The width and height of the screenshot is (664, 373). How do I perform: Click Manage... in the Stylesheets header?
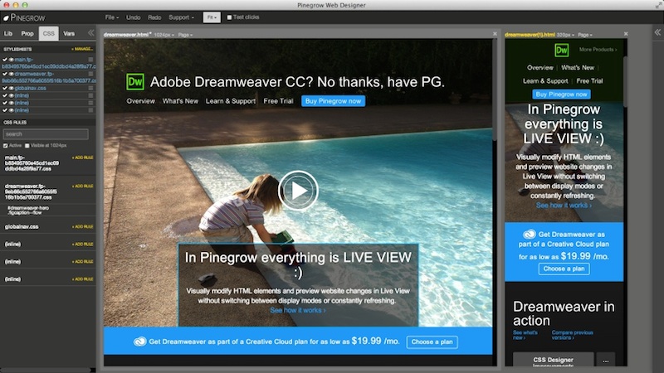point(82,49)
